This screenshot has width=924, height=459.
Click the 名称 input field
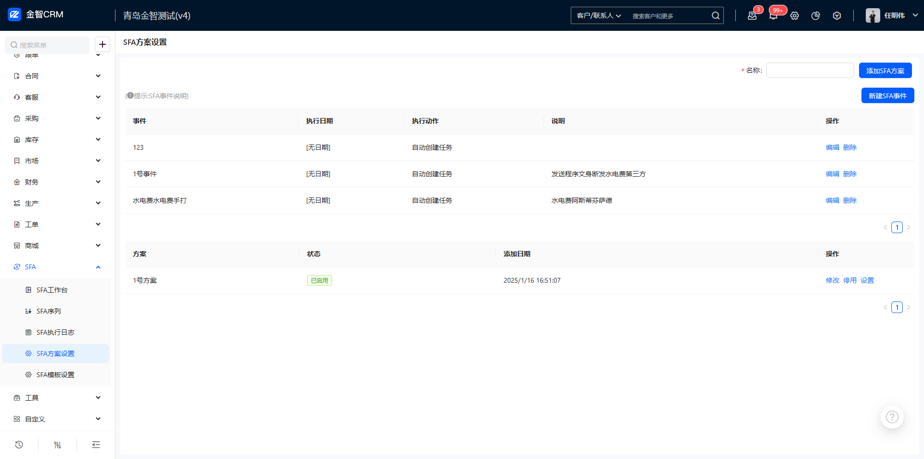pos(810,70)
